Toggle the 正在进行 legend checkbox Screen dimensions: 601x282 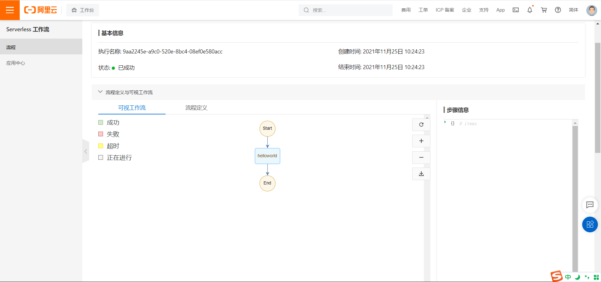pyautogui.click(x=100, y=158)
